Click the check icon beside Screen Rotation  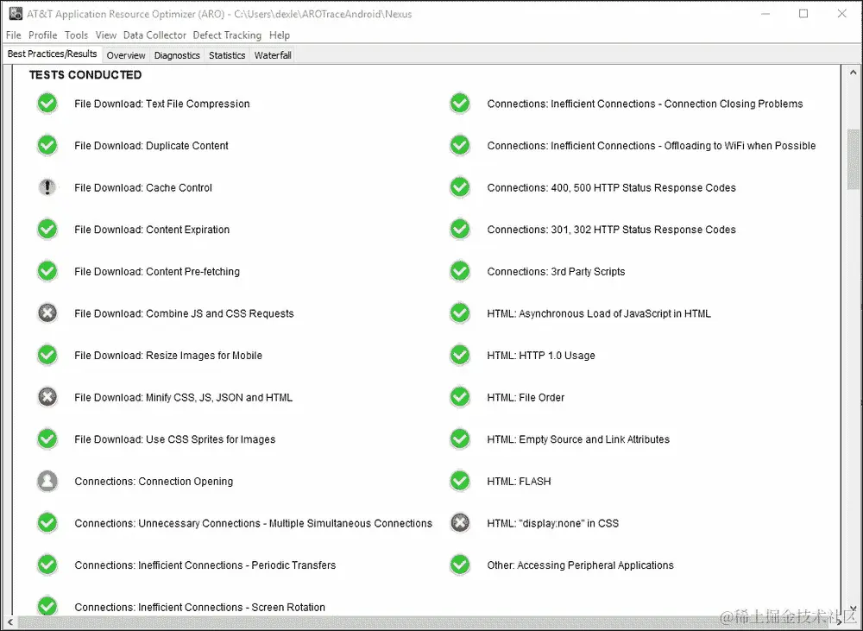[47, 606]
